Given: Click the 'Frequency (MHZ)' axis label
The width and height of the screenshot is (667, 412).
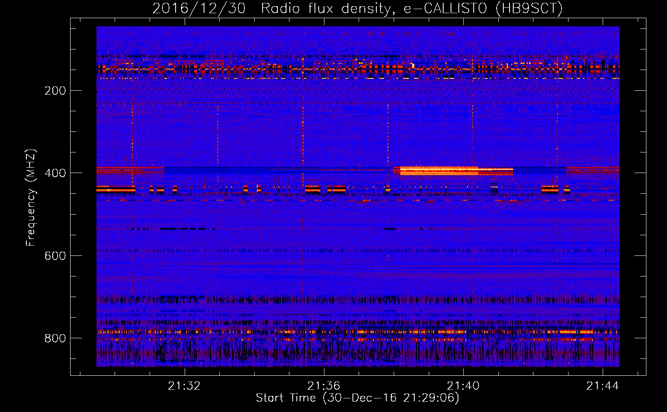Looking at the screenshot, I should tap(31, 197).
